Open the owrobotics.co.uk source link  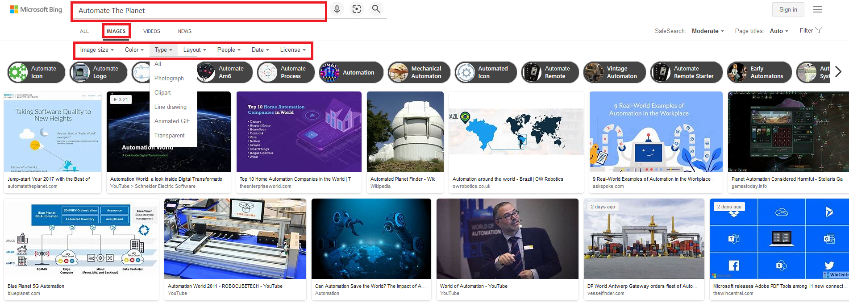pos(471,186)
